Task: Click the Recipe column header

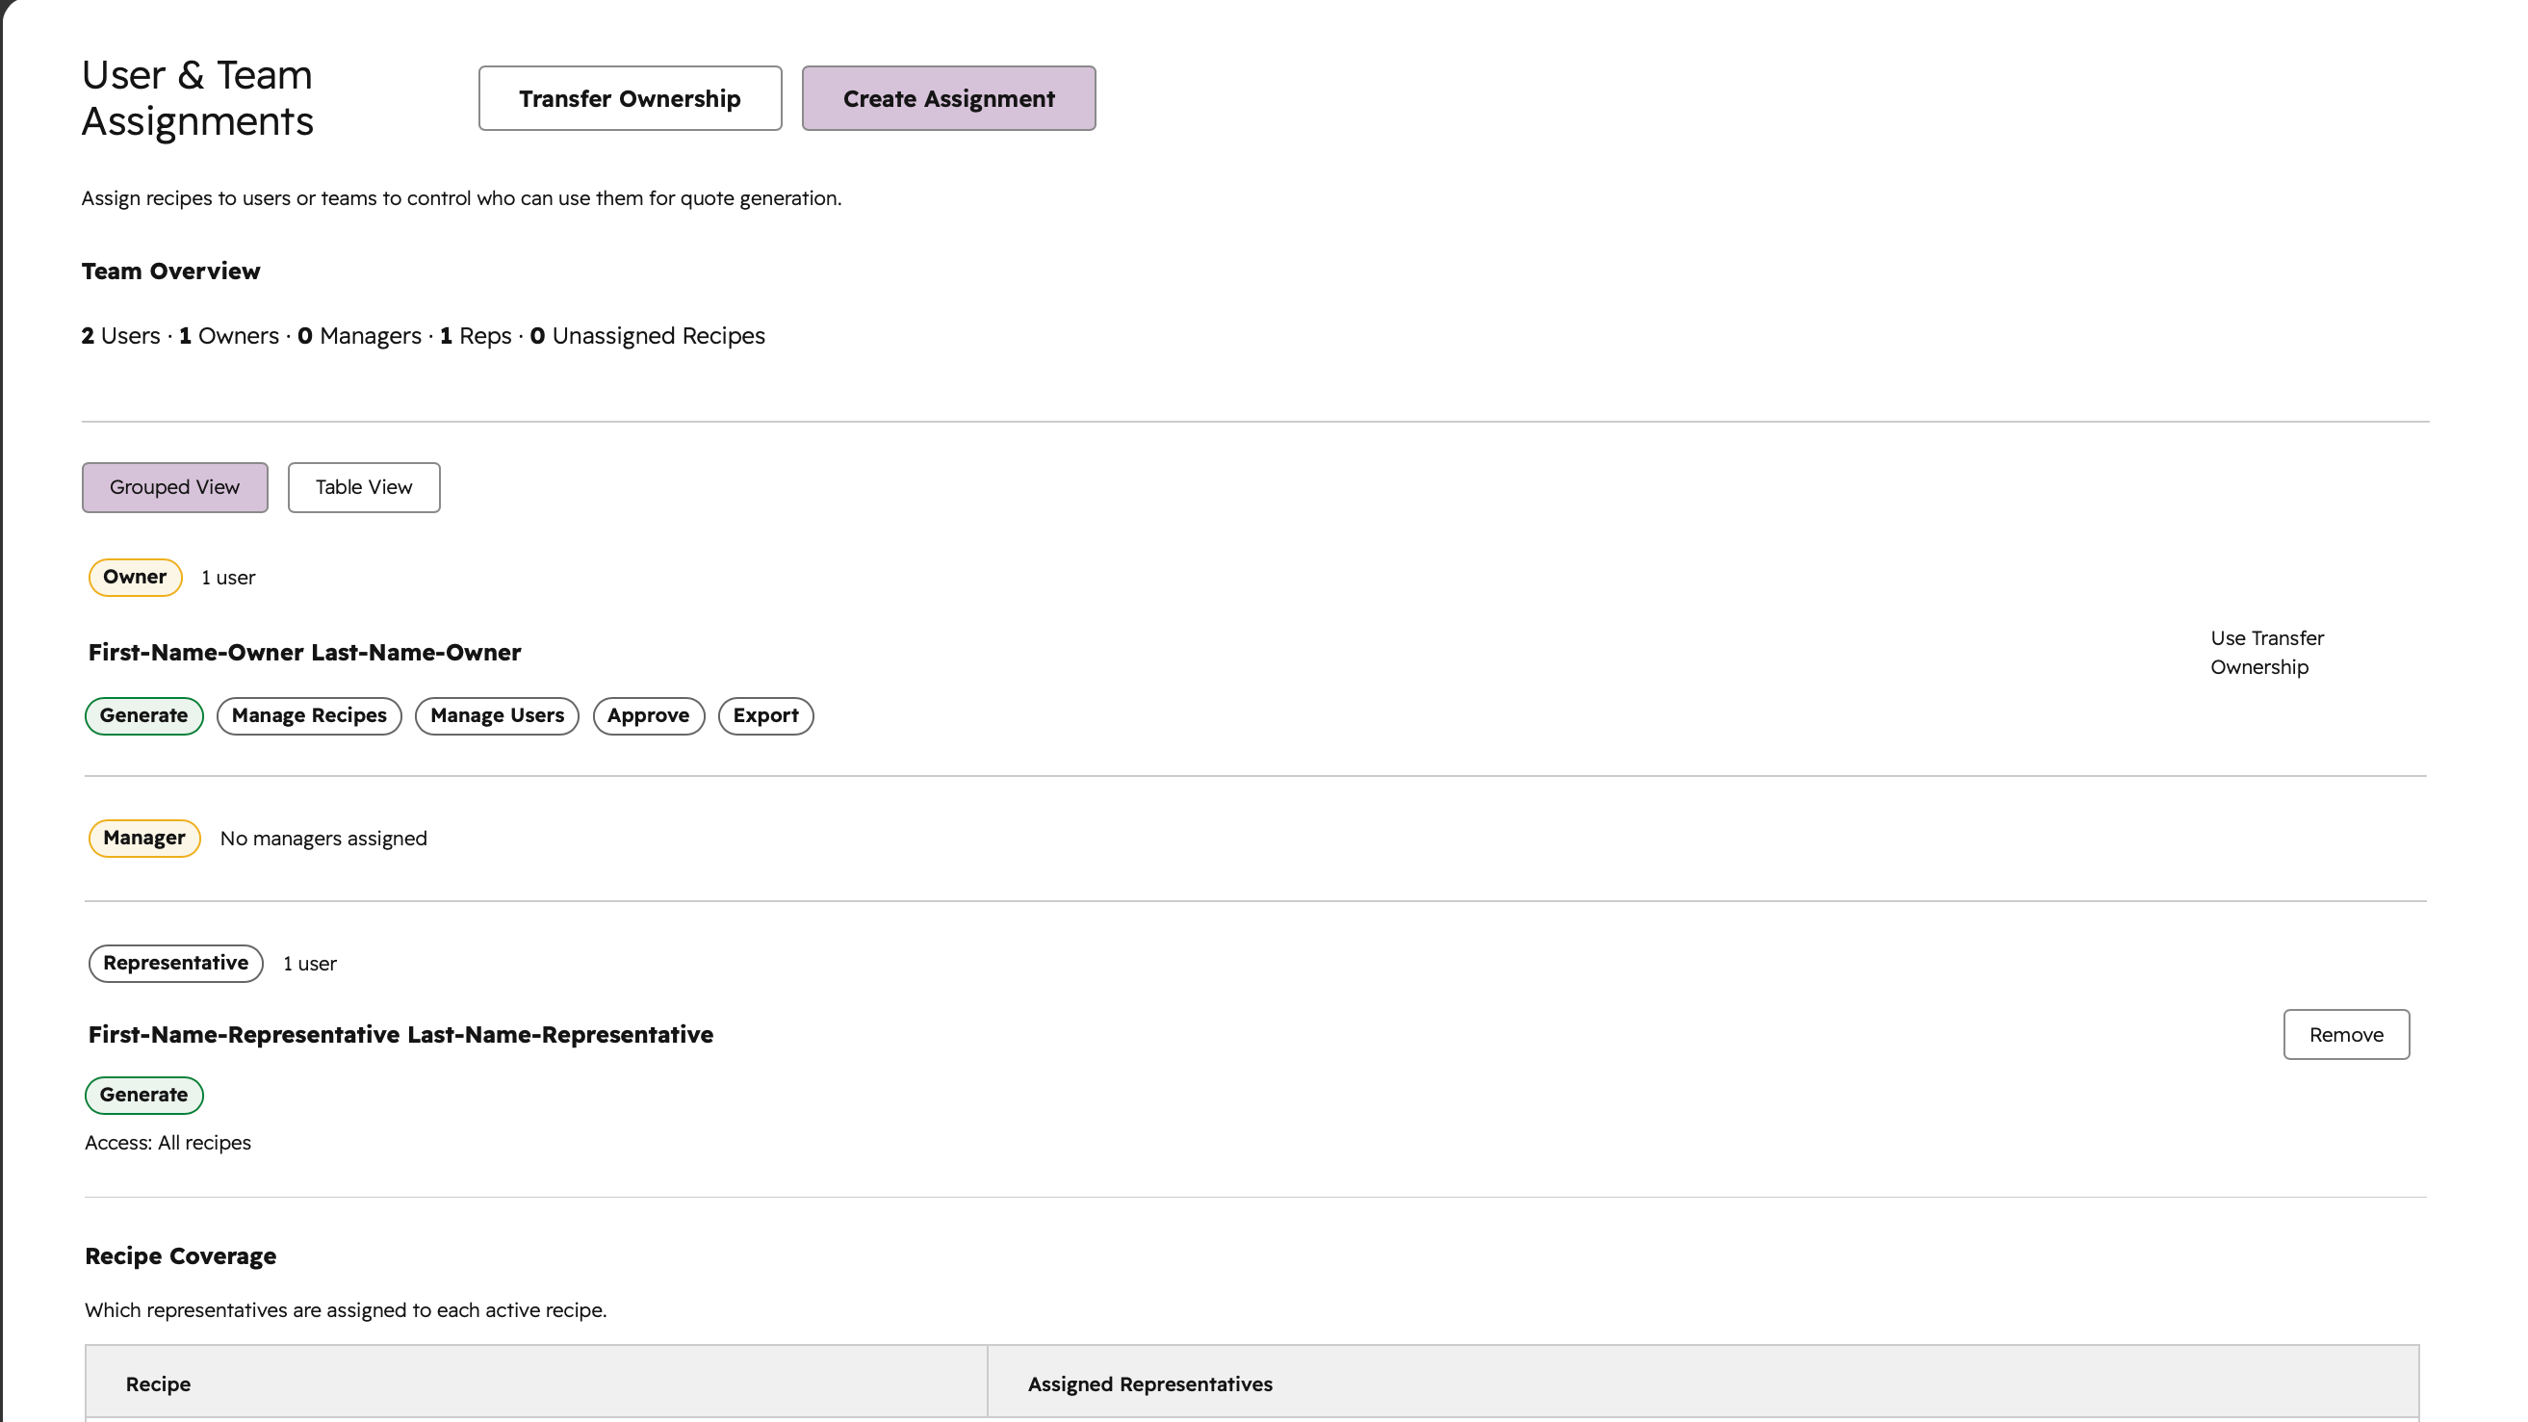Action: click(536, 1383)
